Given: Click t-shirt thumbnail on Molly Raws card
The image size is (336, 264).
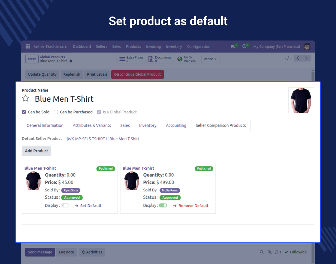Looking at the screenshot, I should [x=131, y=181].
